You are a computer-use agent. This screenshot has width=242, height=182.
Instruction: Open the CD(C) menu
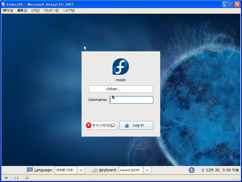pos(35,10)
